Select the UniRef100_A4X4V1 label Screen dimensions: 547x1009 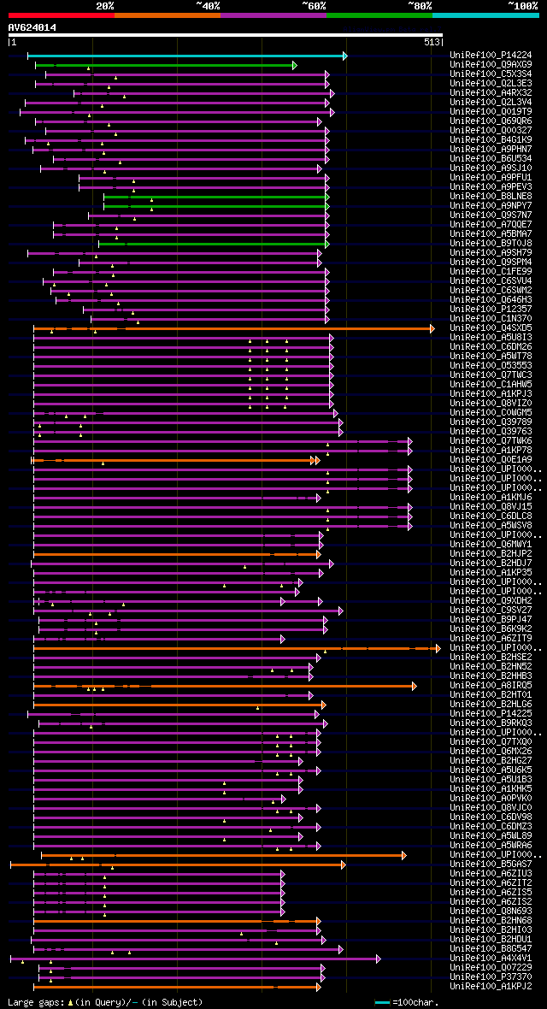(x=491, y=959)
